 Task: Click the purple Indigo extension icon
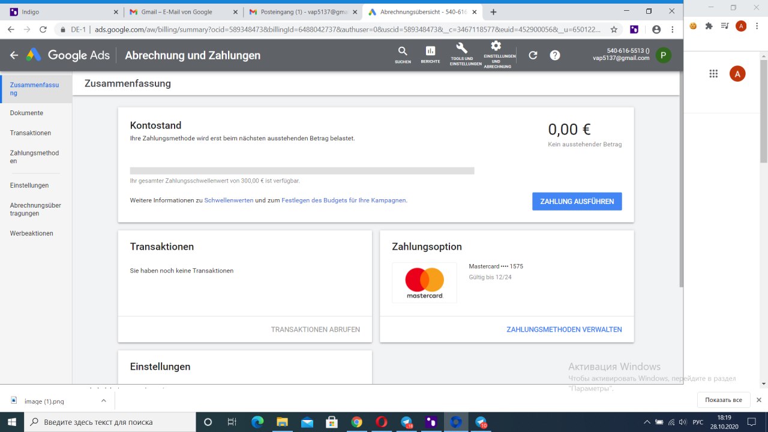(634, 29)
